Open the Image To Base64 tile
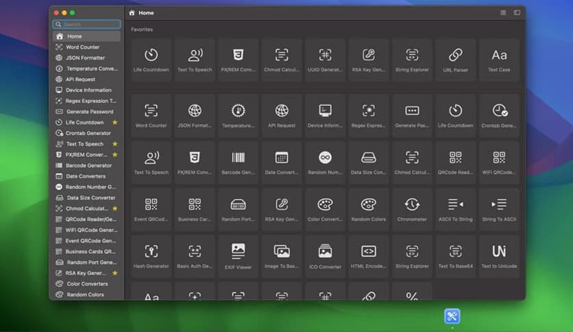573x332 pixels. tap(282, 255)
